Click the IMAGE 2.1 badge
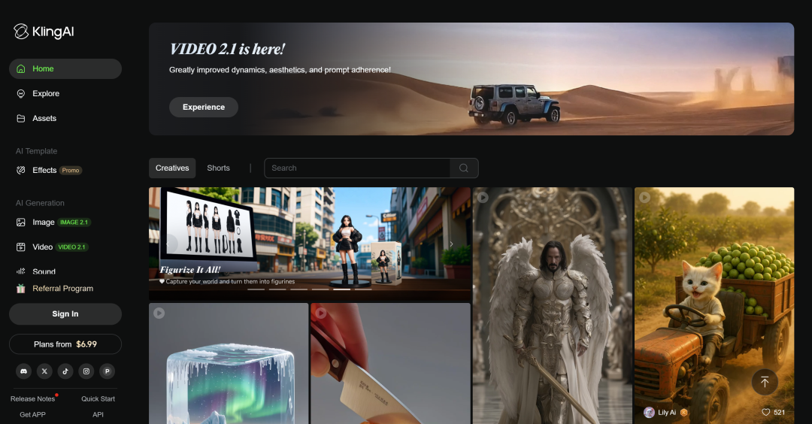This screenshot has height=424, width=812. click(74, 222)
